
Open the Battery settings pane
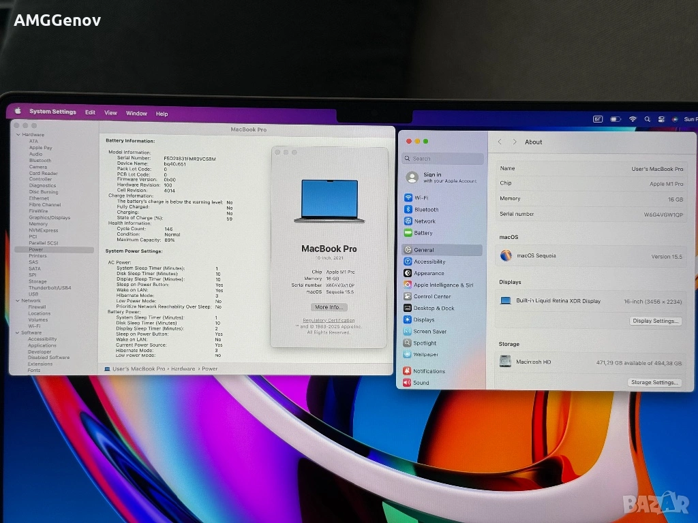423,233
